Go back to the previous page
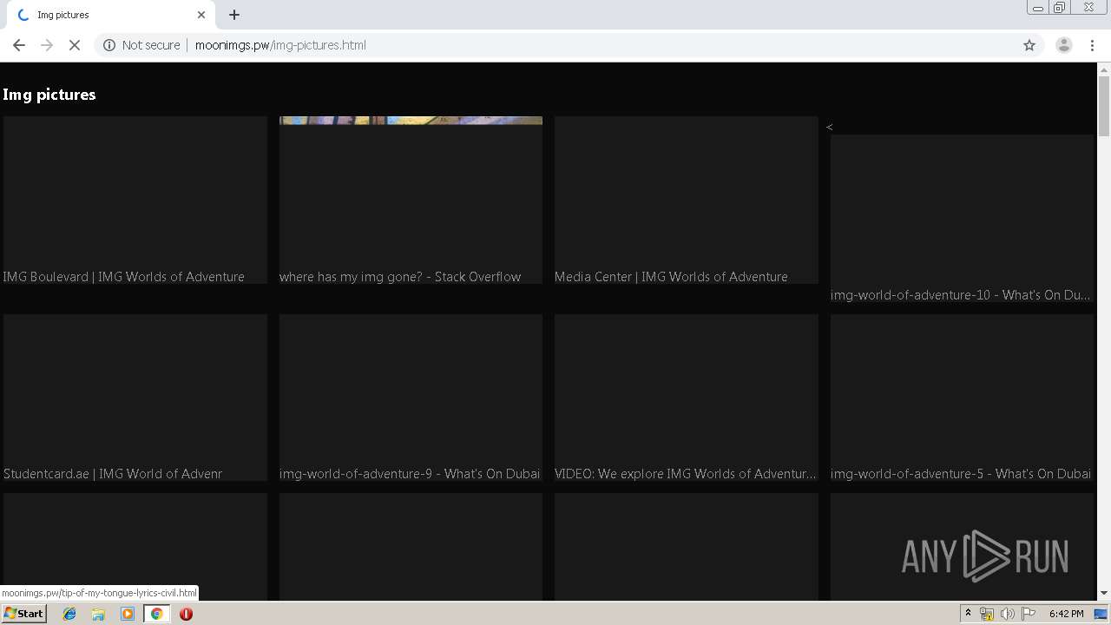Screen dimensions: 1111x625 (19, 45)
